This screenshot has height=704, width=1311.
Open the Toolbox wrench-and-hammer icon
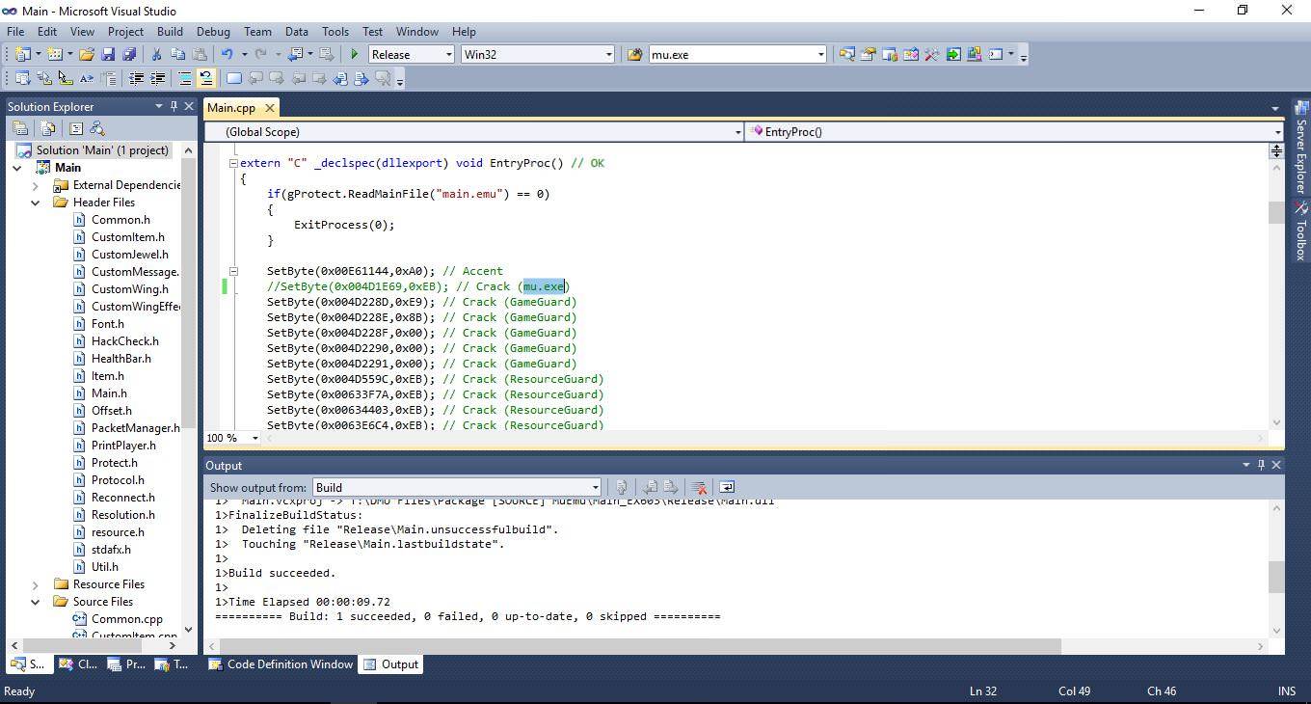(931, 55)
